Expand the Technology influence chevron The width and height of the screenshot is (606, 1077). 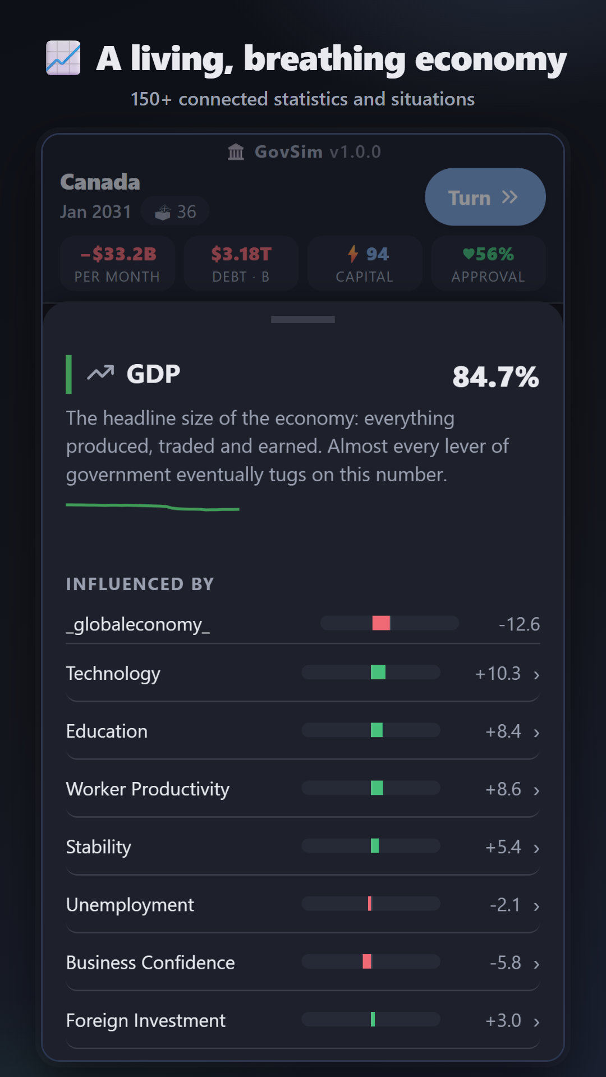pos(536,675)
